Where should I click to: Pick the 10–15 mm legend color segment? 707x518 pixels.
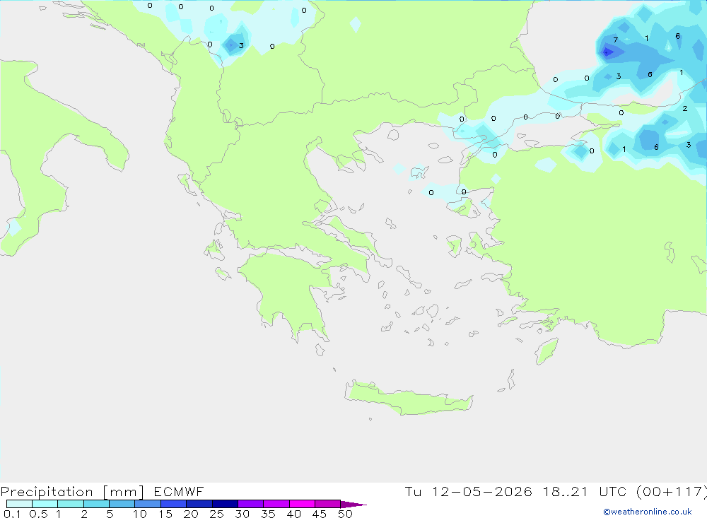click(x=148, y=504)
